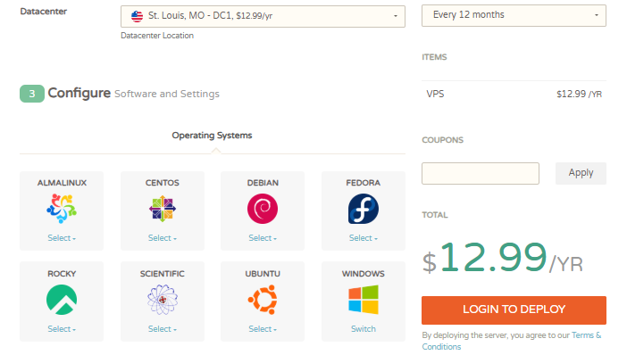
Task: Click the ALMALINUX card title
Action: 62,183
